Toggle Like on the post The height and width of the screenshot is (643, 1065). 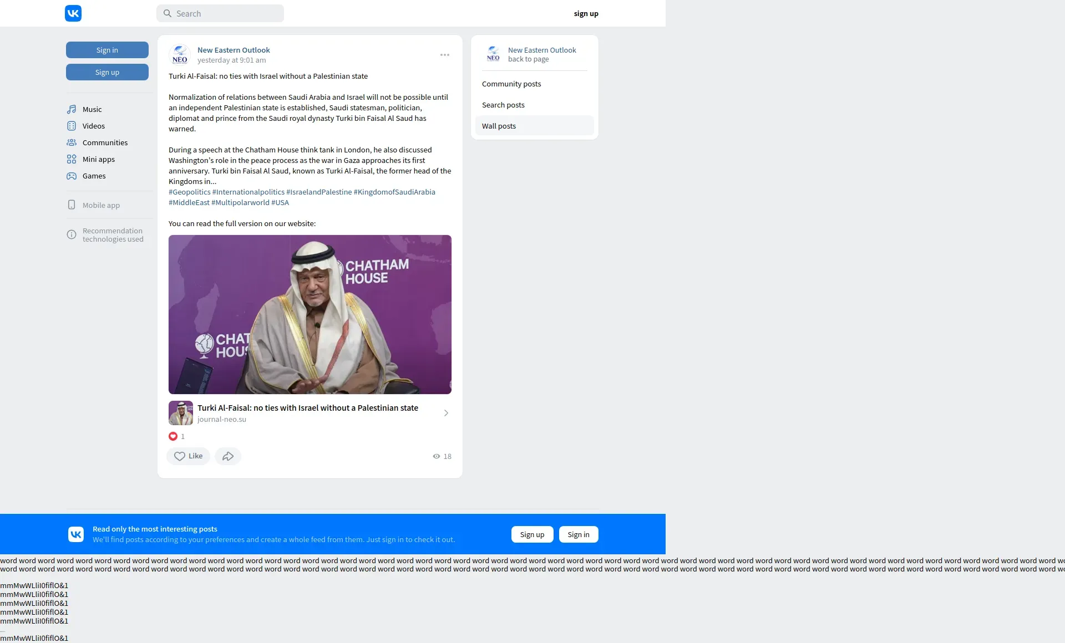coord(188,456)
